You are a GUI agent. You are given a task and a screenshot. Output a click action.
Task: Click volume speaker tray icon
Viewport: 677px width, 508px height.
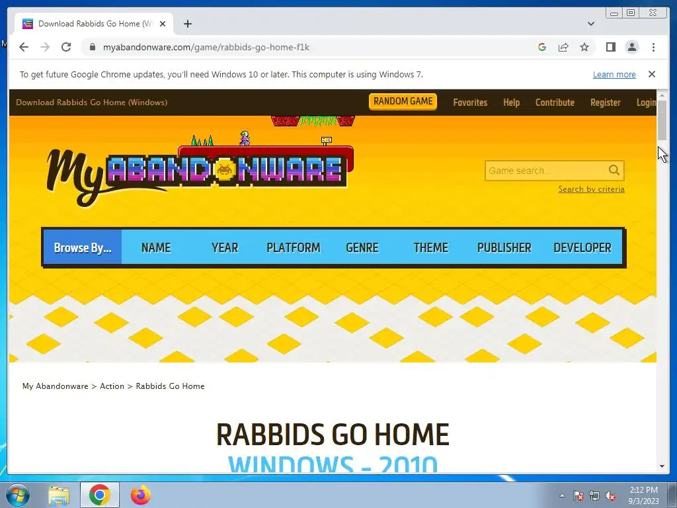[610, 495]
